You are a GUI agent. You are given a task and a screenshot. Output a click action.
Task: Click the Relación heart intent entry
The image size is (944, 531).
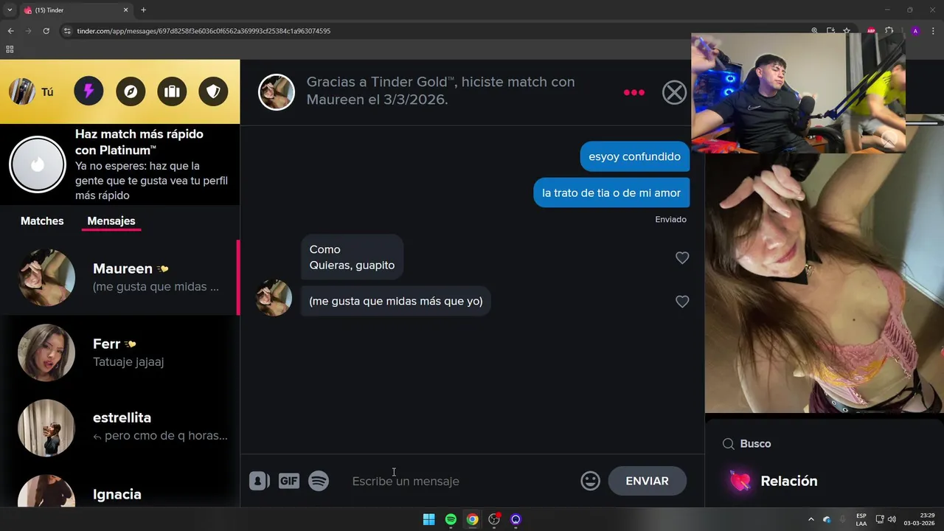774,481
